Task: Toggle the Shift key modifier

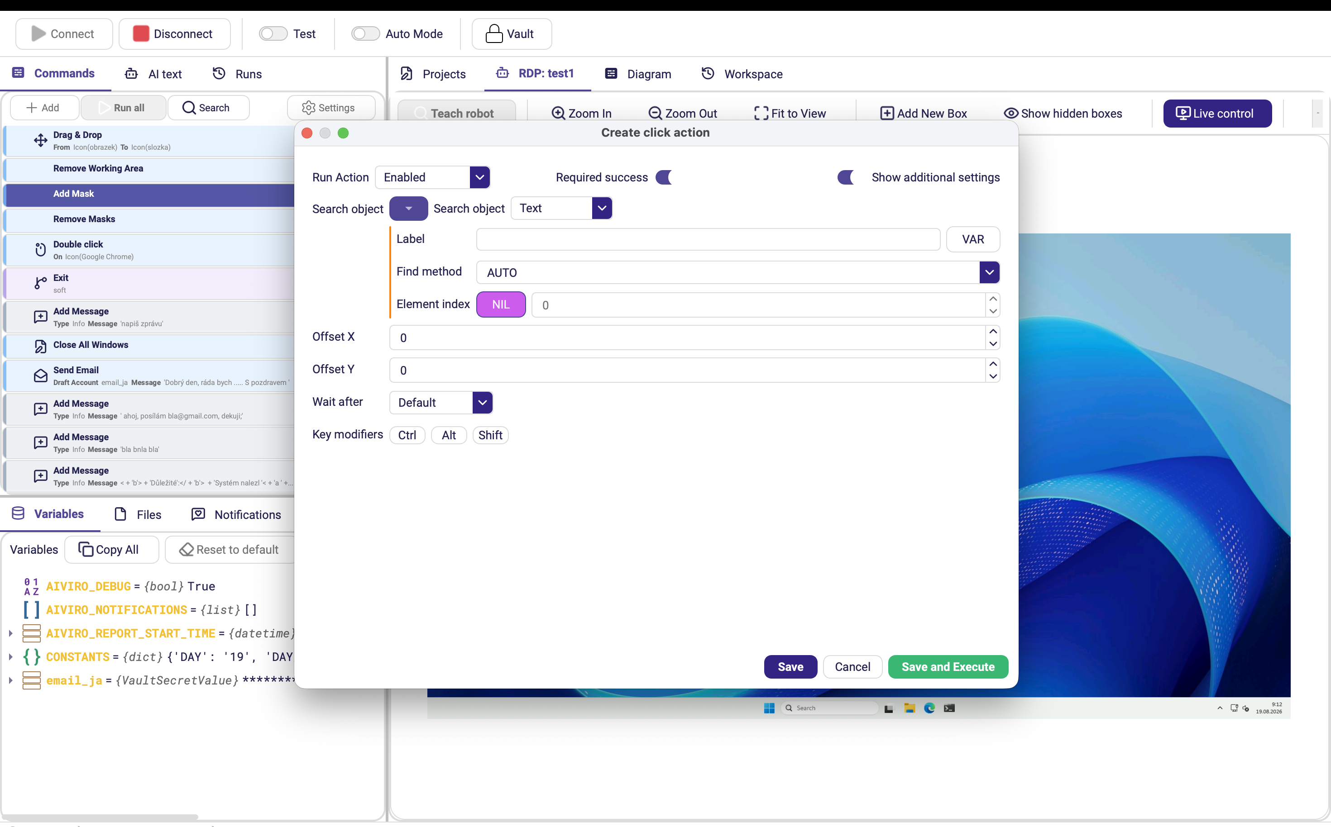Action: pos(490,435)
